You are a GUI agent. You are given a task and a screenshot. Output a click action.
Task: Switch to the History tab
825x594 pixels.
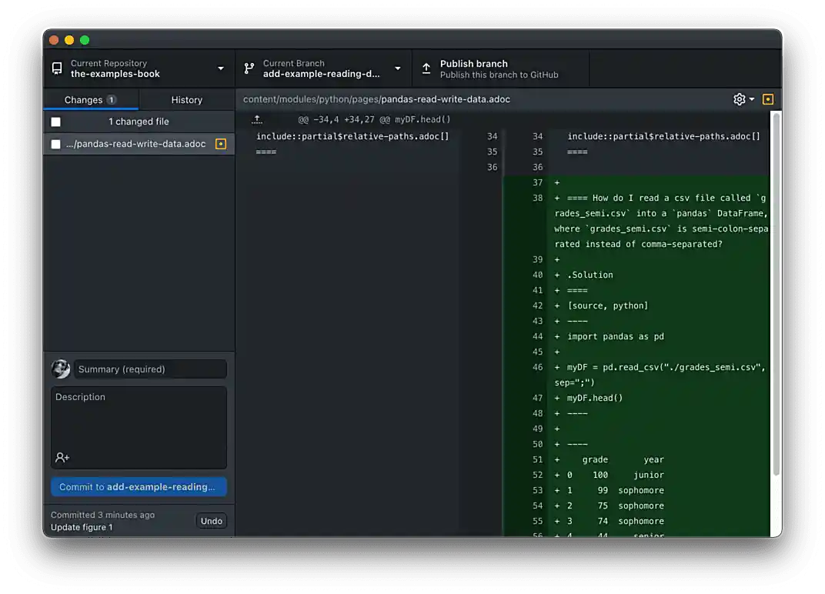click(186, 99)
